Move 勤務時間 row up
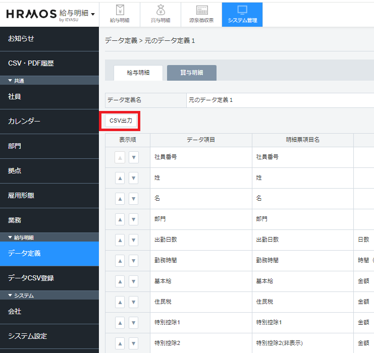The height and width of the screenshot is (353, 374). (x=120, y=261)
